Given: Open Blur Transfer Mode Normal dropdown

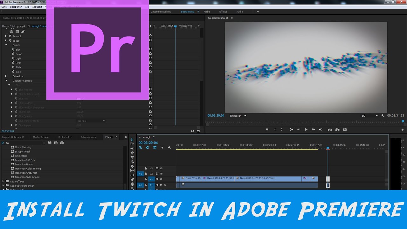Looking at the screenshot, I should 92,121.
